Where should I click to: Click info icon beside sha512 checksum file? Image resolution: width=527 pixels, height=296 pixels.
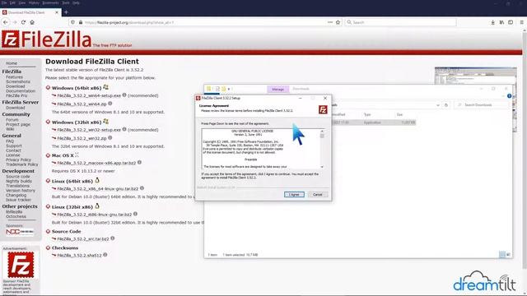point(105,255)
